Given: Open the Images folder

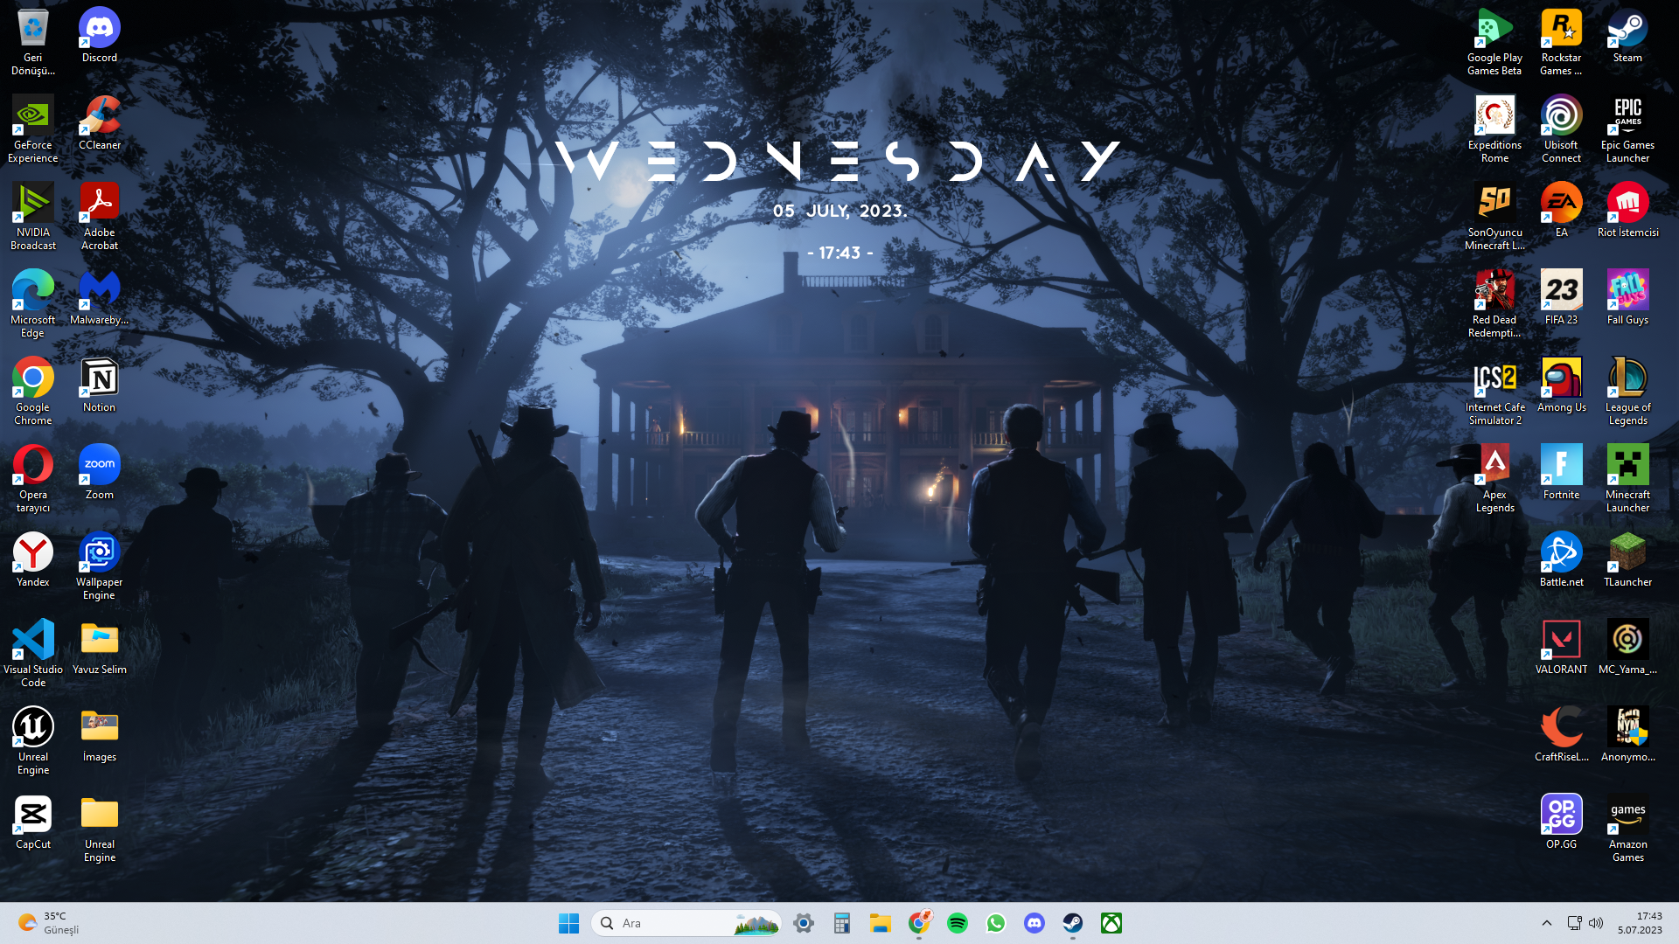Looking at the screenshot, I should [100, 736].
